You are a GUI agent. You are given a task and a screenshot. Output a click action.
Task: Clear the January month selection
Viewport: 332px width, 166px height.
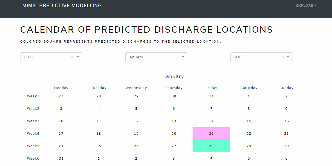click(x=177, y=57)
